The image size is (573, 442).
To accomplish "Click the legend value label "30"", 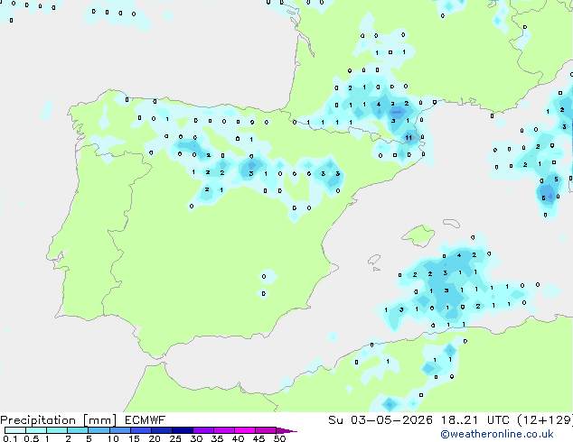I will point(196,438).
